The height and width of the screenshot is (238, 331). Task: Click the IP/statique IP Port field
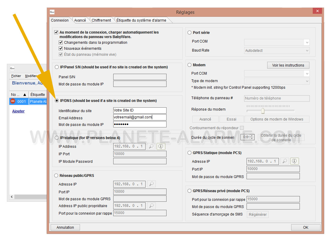coord(140,154)
